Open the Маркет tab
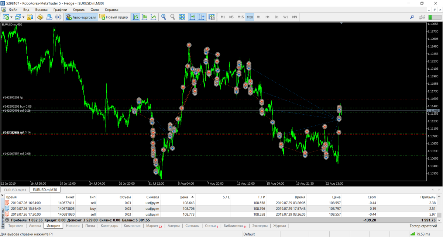 pos(154,226)
